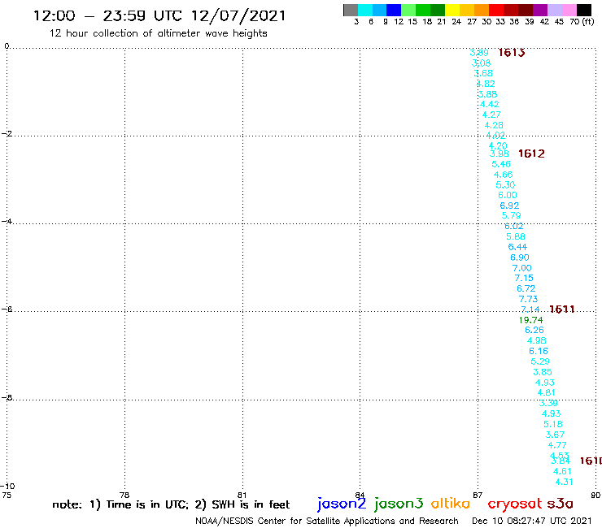Select the cryosat satellite legend label
The height and width of the screenshot is (528, 602).
click(515, 504)
